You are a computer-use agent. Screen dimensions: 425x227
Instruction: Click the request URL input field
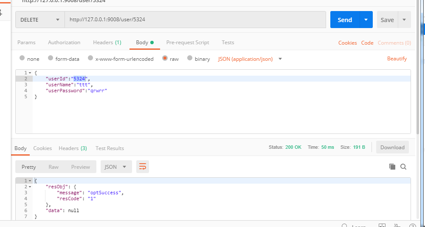[195, 20]
